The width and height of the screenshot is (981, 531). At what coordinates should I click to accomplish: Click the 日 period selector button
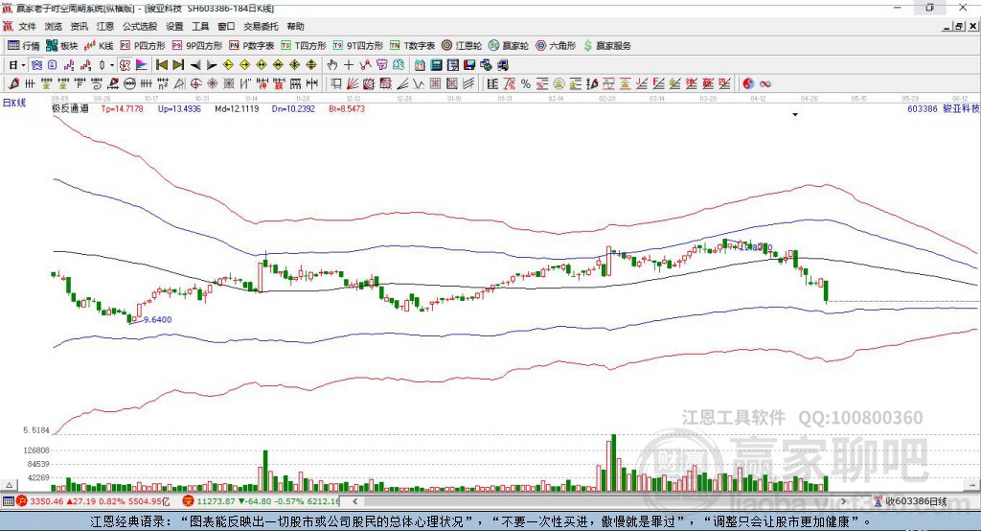click(x=13, y=65)
